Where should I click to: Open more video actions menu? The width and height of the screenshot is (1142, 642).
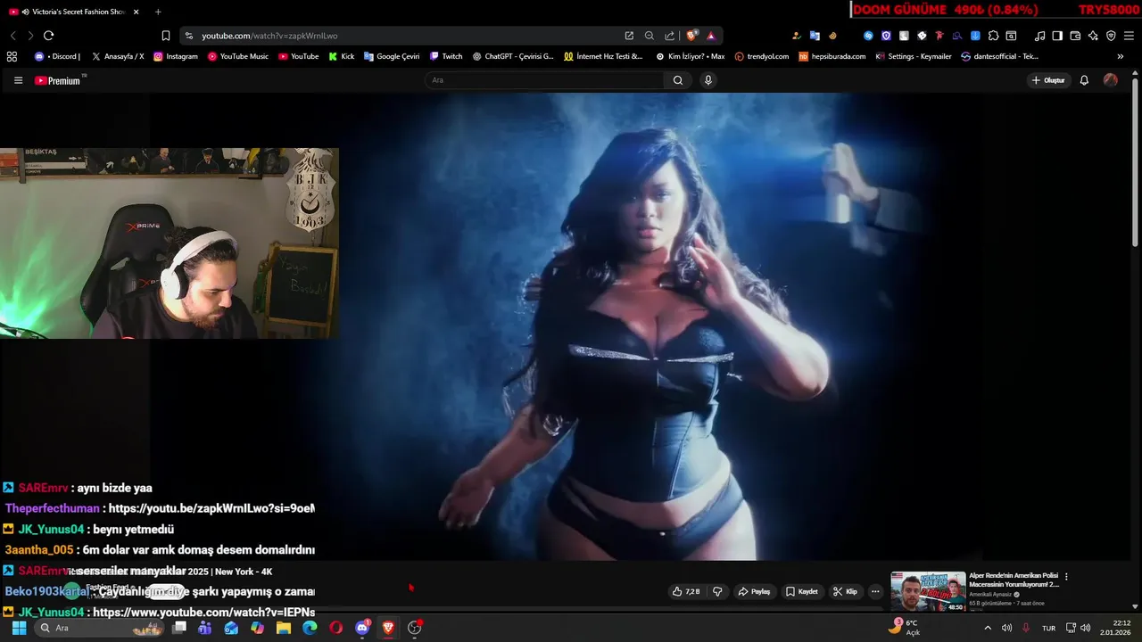[875, 591]
